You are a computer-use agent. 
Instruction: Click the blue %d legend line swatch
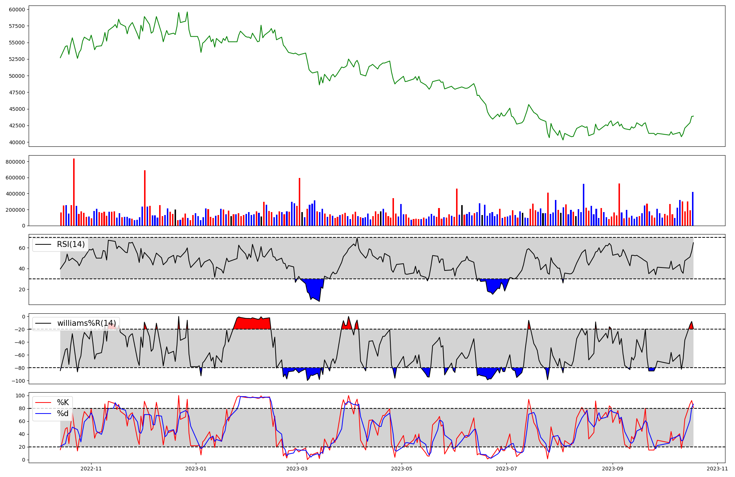43,414
